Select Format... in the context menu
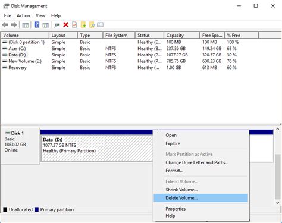Viewport: 282px width, 223px height. 200,171
